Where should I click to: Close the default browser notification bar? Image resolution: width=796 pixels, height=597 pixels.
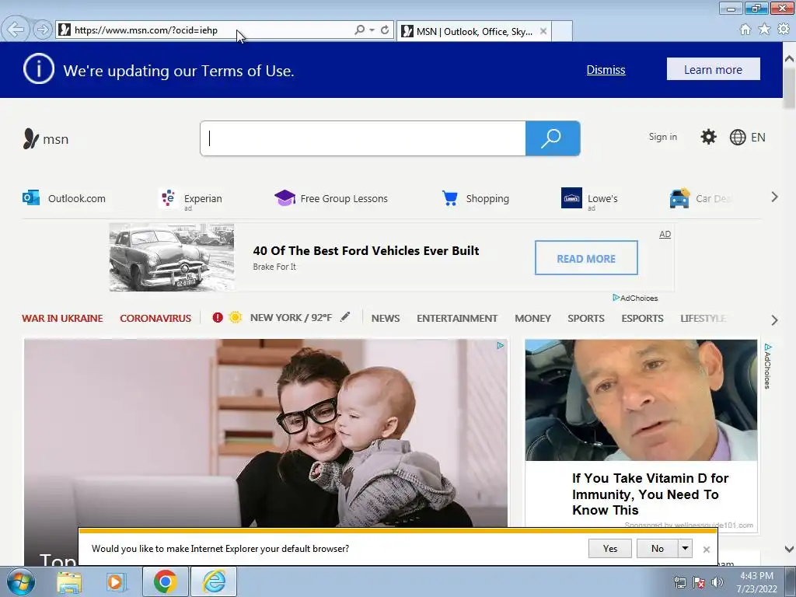[706, 550]
